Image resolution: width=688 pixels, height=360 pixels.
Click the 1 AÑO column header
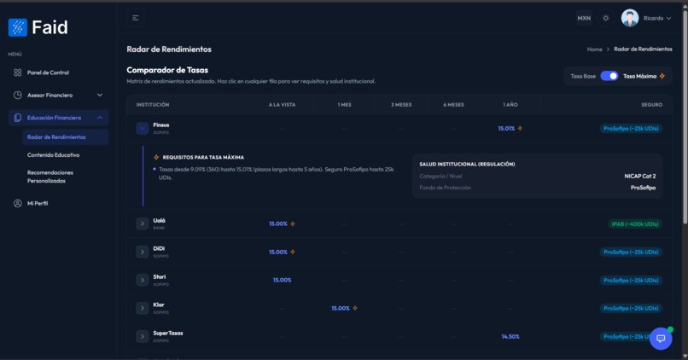pos(510,105)
